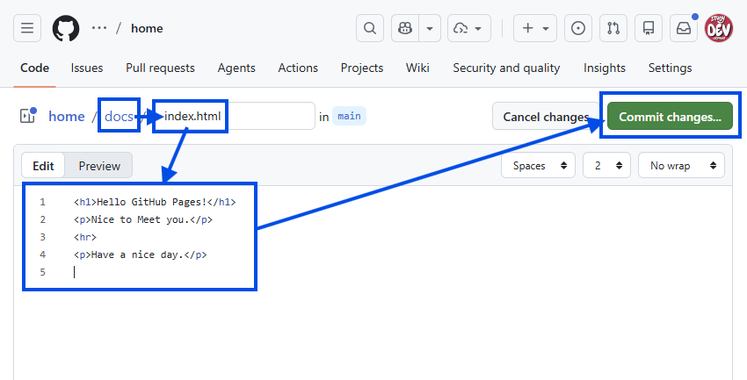Open the user avatar menu
The width and height of the screenshot is (747, 380).
point(718,28)
